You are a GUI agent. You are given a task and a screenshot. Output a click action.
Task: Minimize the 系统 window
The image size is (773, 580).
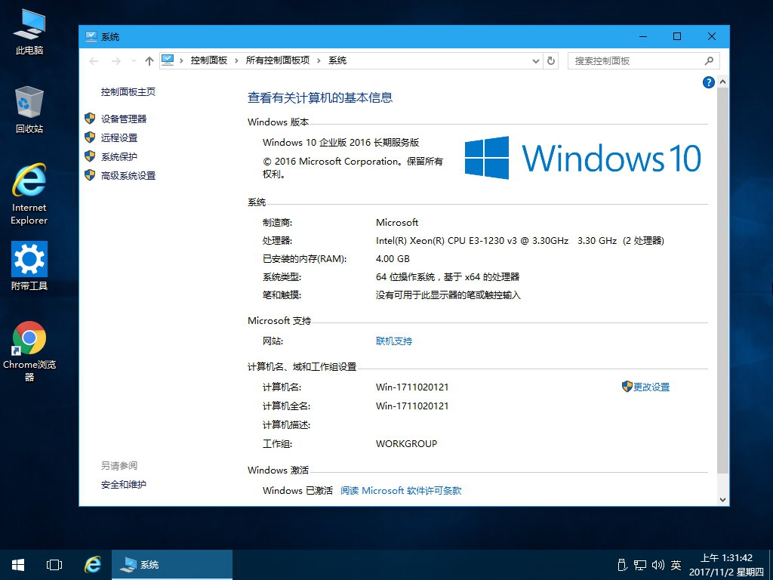(x=643, y=36)
